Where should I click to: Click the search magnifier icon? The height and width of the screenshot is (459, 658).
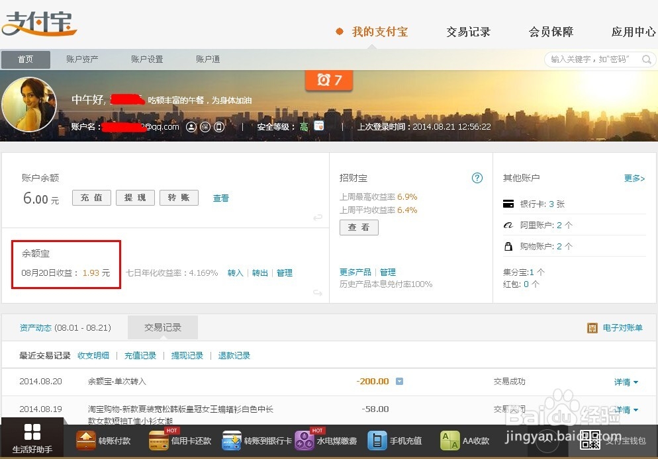(x=647, y=60)
